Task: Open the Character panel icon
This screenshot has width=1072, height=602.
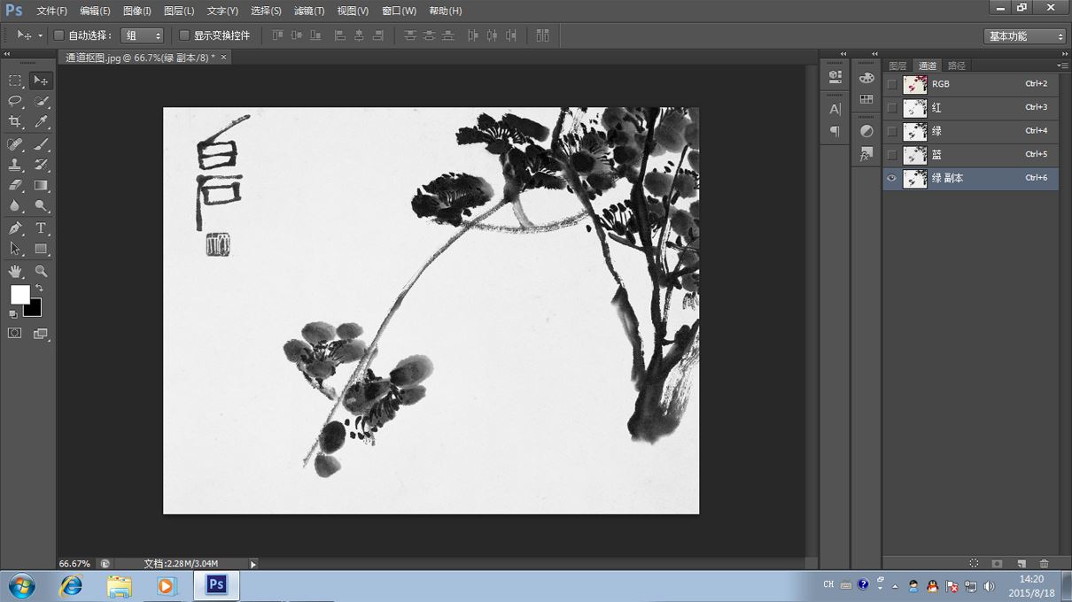Action: point(835,109)
